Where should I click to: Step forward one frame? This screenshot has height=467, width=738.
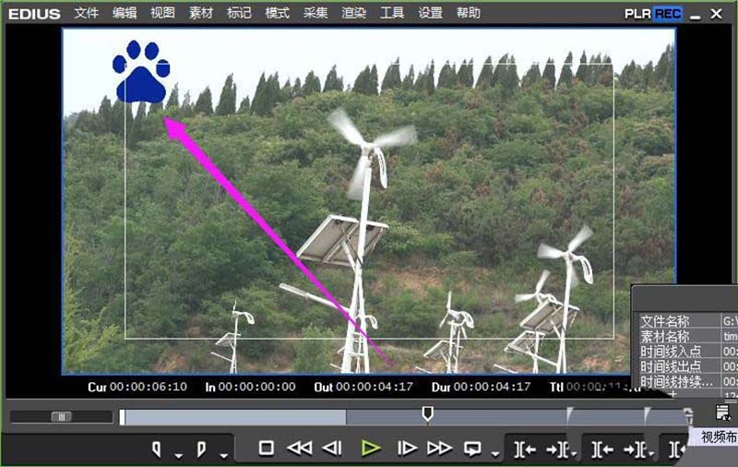tap(407, 449)
